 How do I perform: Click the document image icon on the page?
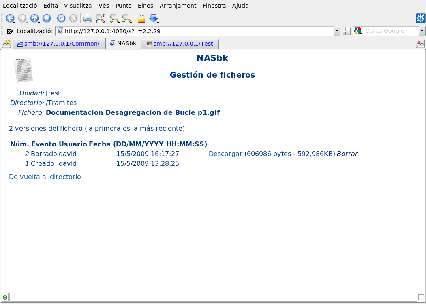point(23,70)
